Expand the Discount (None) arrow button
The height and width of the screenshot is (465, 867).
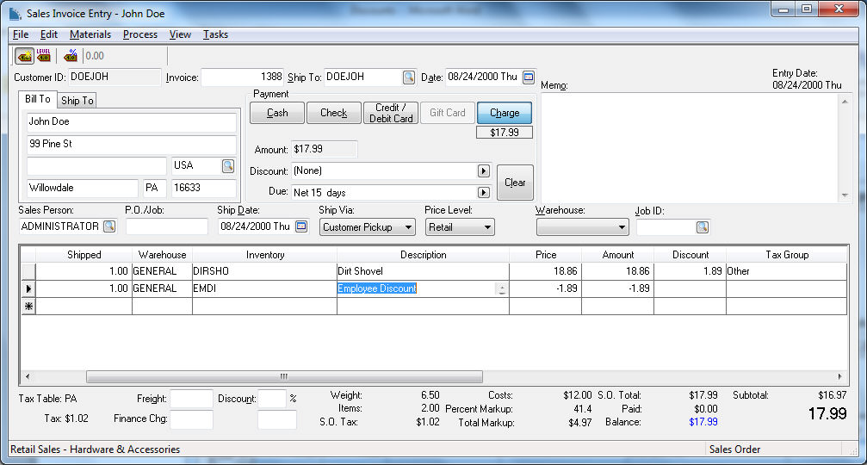[484, 170]
